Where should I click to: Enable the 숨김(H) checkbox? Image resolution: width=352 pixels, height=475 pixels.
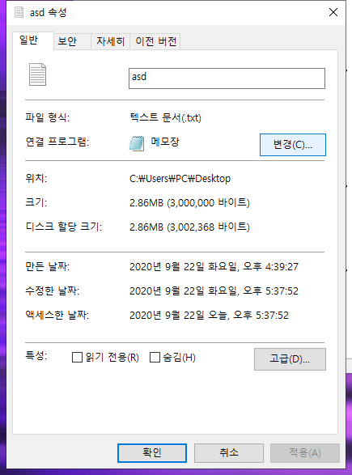pos(155,358)
